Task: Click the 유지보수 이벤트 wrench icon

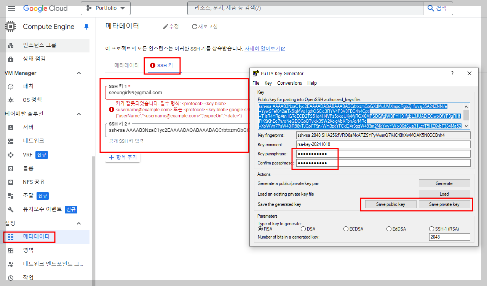Action: point(11,209)
